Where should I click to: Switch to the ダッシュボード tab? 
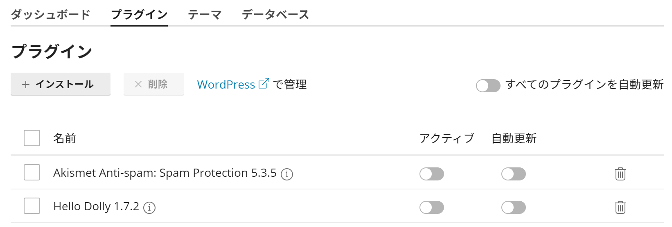click(50, 15)
